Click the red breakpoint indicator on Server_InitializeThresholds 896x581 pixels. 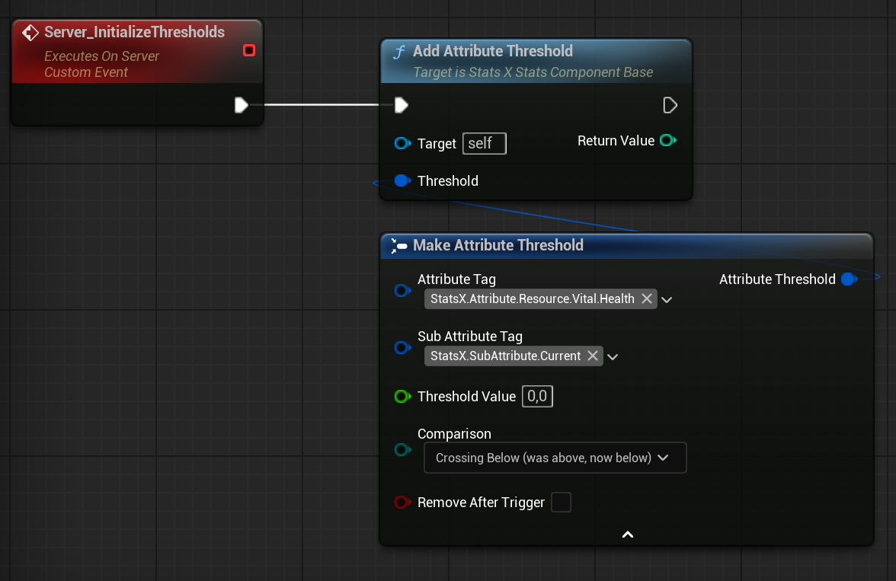[x=249, y=50]
